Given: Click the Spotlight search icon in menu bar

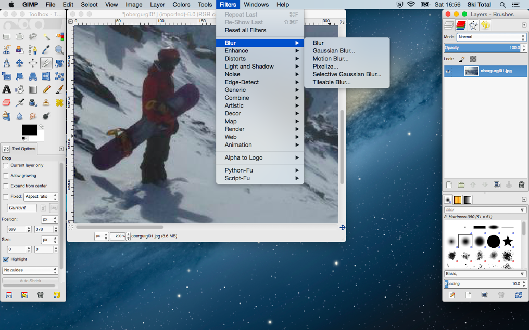Looking at the screenshot, I should coord(502,5).
